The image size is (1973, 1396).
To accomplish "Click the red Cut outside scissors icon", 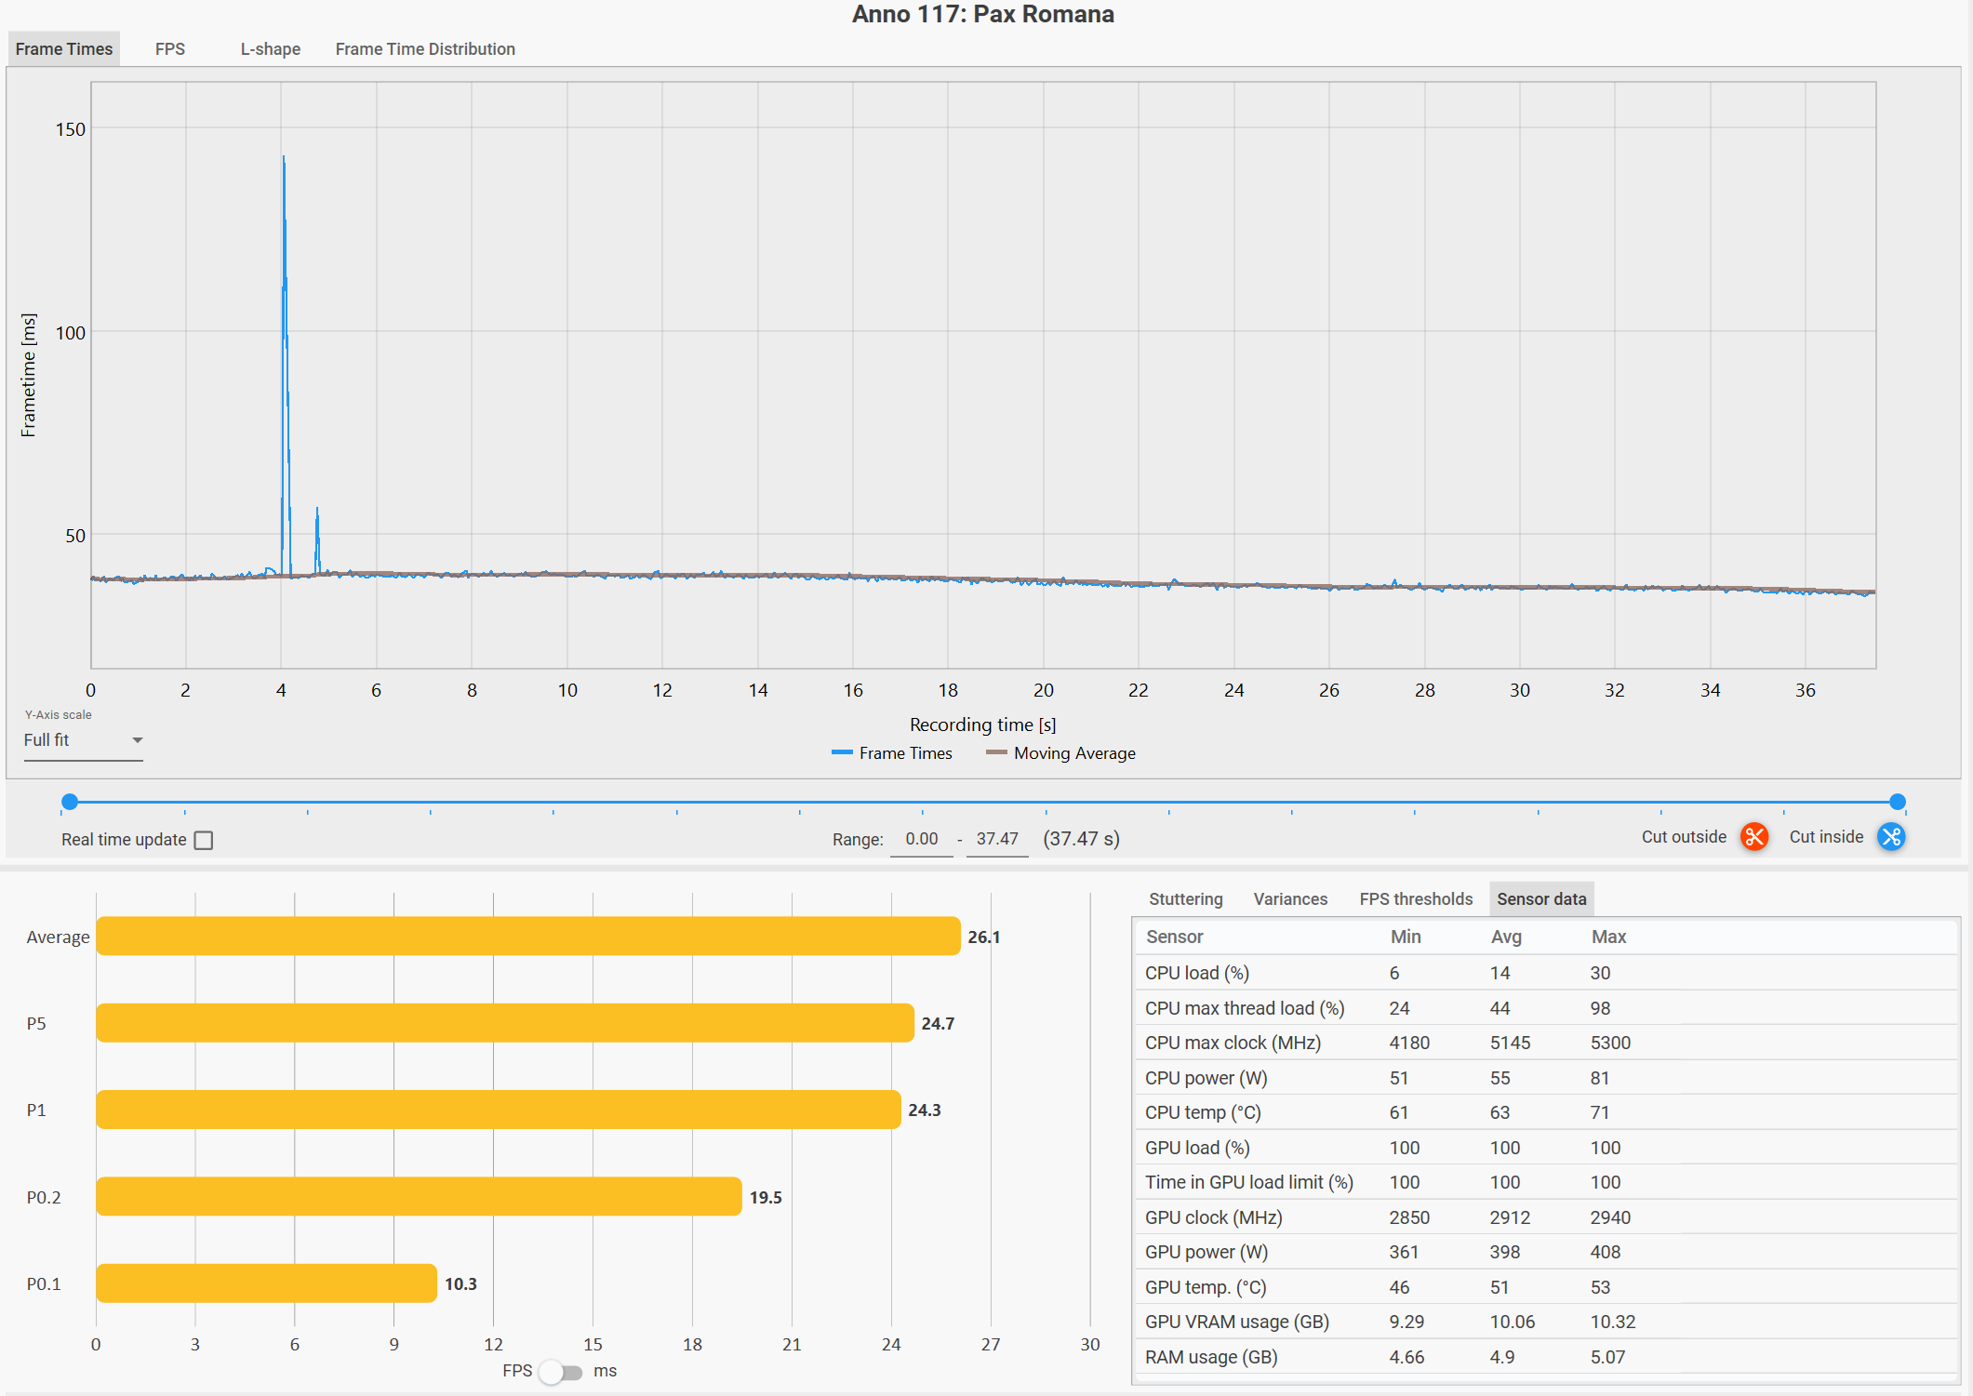I will coord(1754,837).
